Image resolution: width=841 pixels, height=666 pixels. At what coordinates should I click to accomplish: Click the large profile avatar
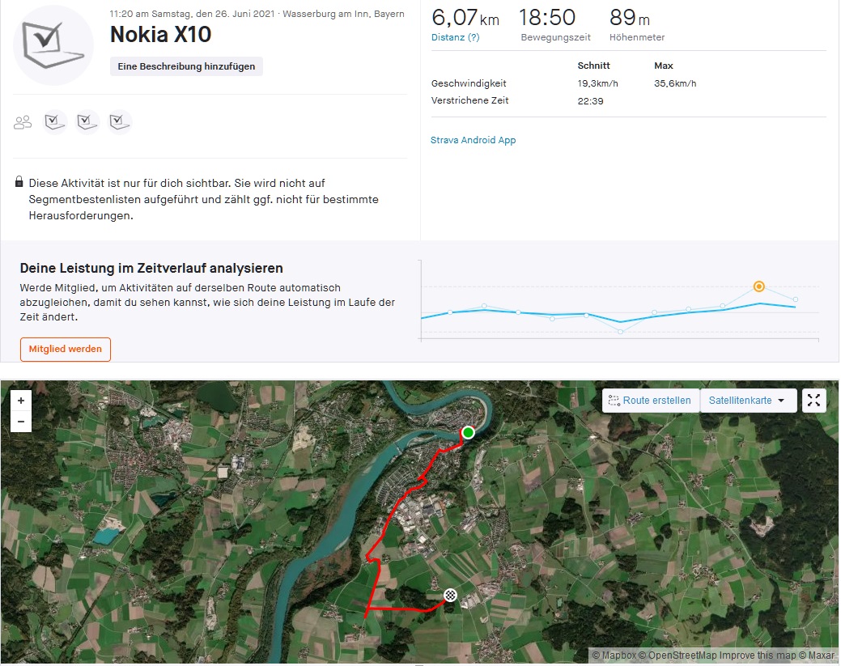pos(53,45)
